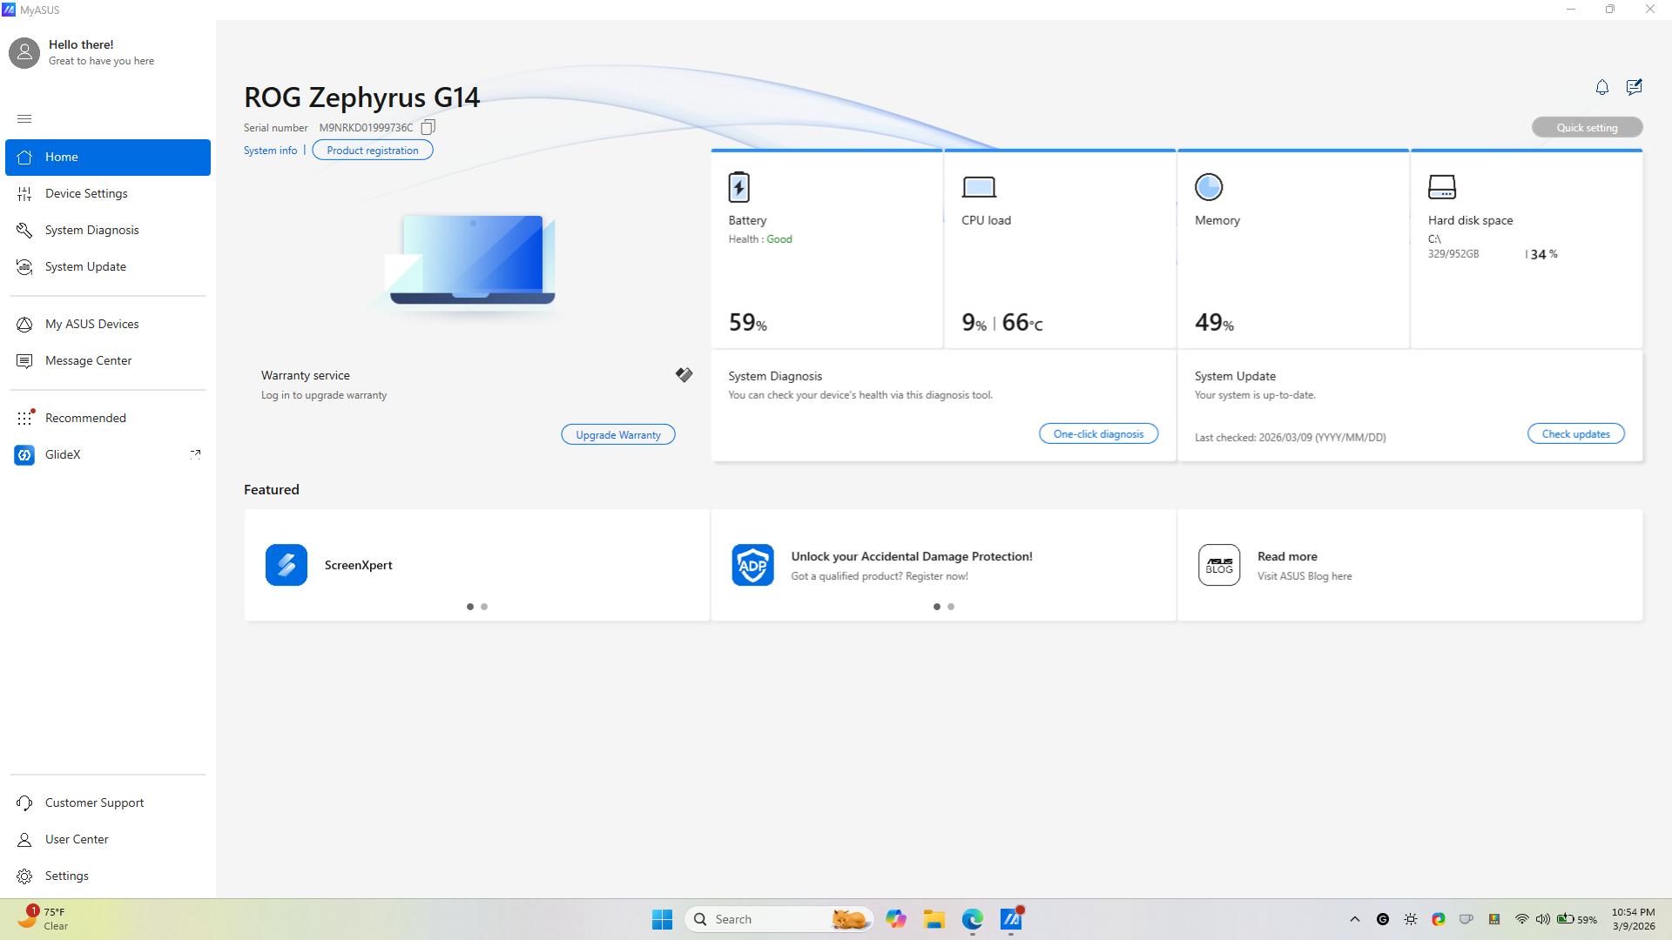Select second dot in ADP carousel
Screen dimensions: 1672x940
click(951, 607)
